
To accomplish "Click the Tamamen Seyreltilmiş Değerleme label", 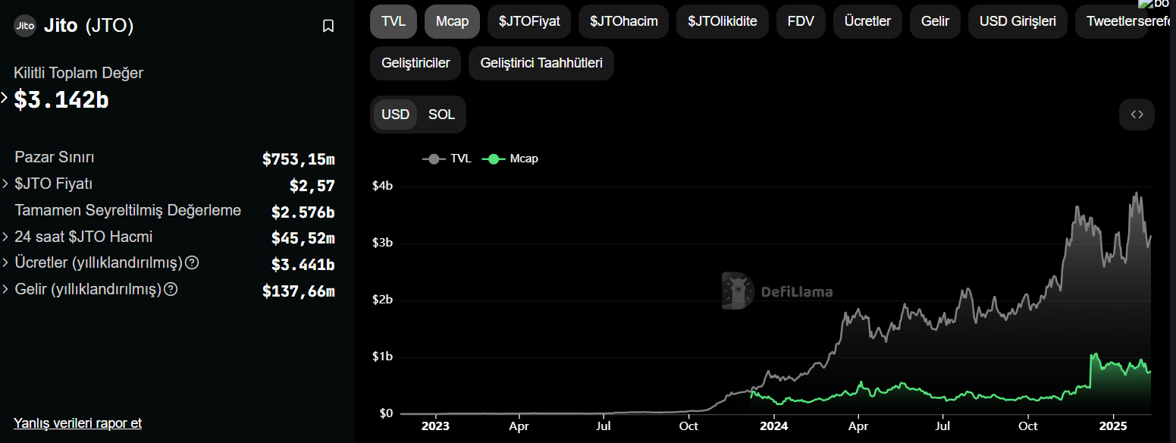I will 128,210.
